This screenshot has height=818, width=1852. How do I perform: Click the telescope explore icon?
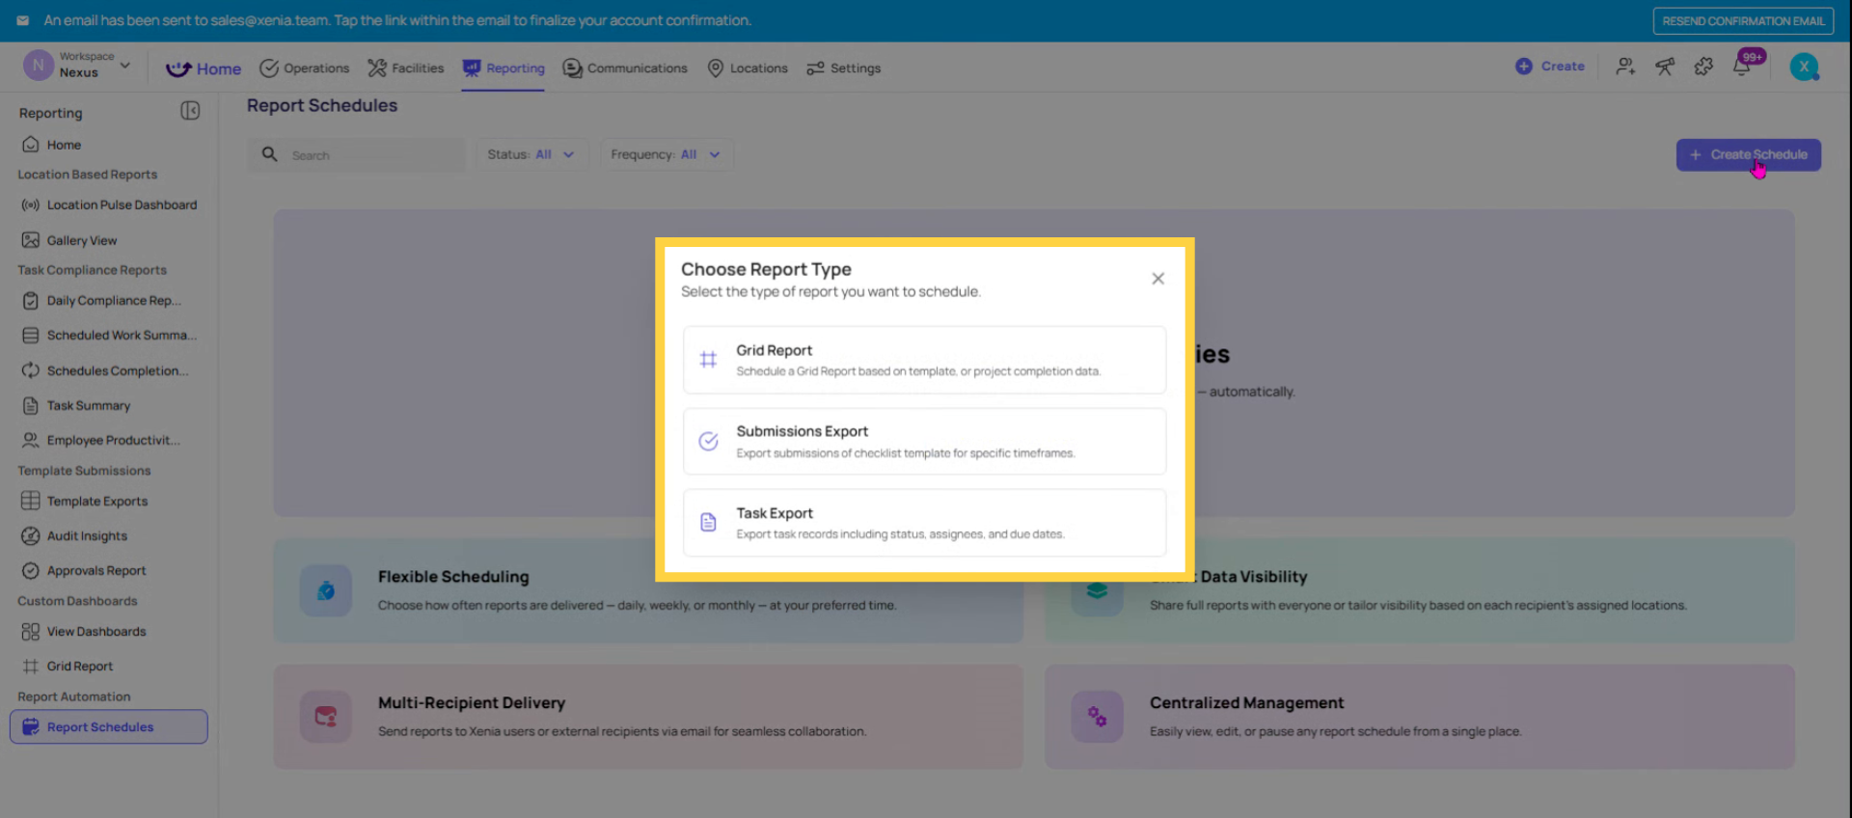1665,67
